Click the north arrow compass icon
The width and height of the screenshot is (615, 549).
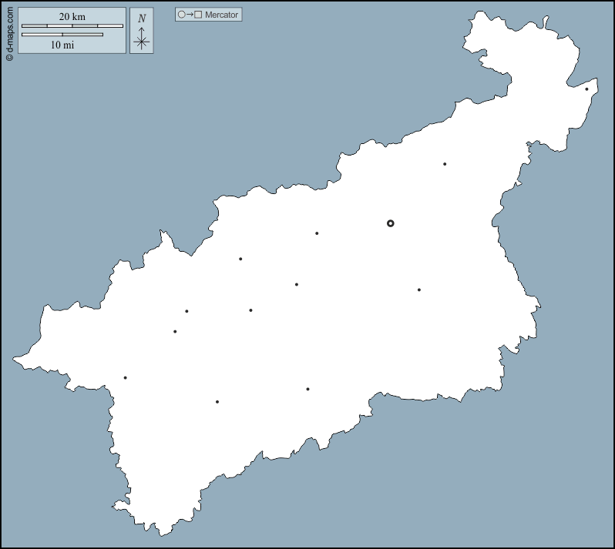pyautogui.click(x=141, y=32)
